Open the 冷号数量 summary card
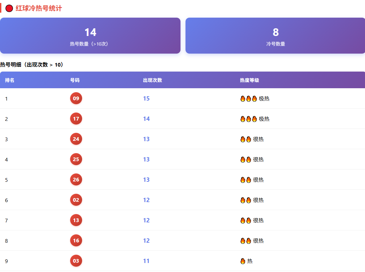This screenshot has width=365, height=272. coord(275,36)
